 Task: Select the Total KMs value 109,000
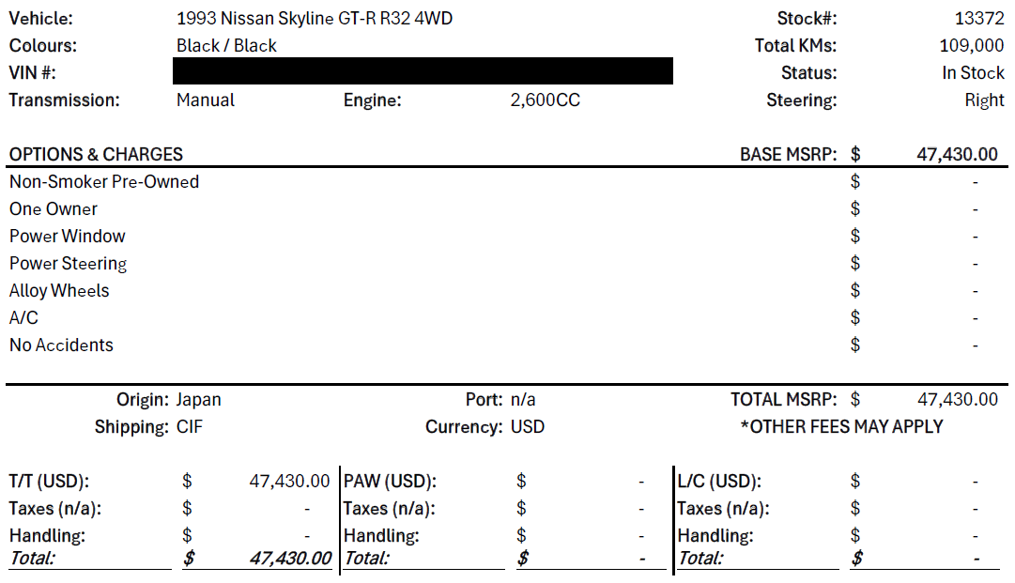972,46
